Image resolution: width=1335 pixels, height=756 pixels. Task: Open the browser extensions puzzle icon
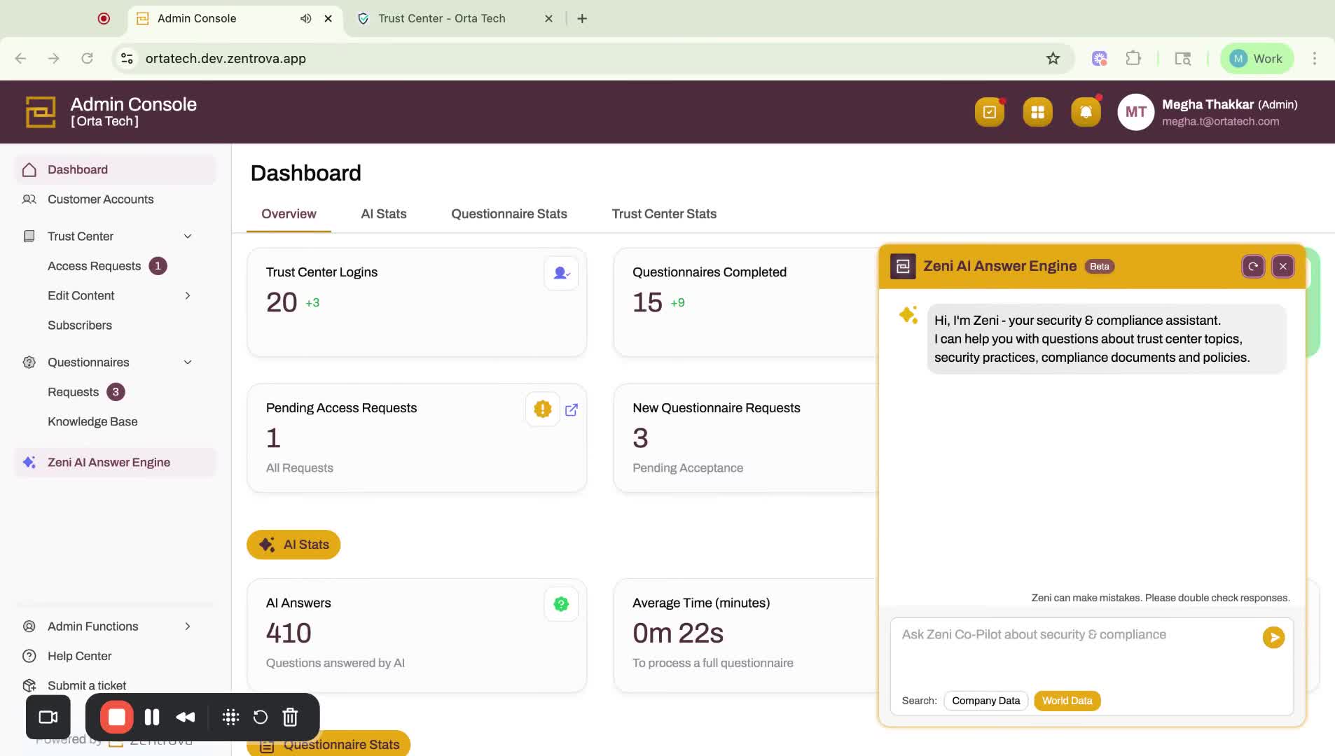1133,59
